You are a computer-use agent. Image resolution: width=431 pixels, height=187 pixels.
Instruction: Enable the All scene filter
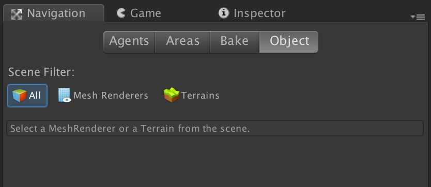pos(27,96)
